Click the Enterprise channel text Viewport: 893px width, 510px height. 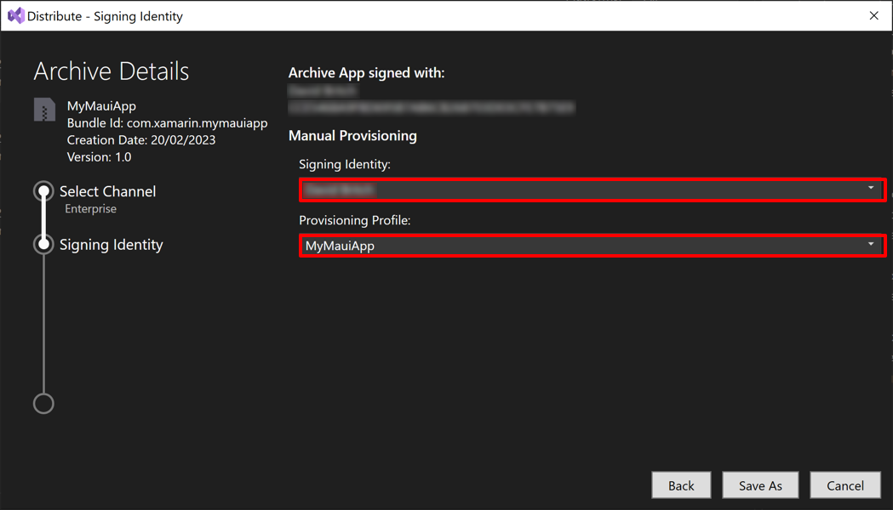pyautogui.click(x=90, y=208)
